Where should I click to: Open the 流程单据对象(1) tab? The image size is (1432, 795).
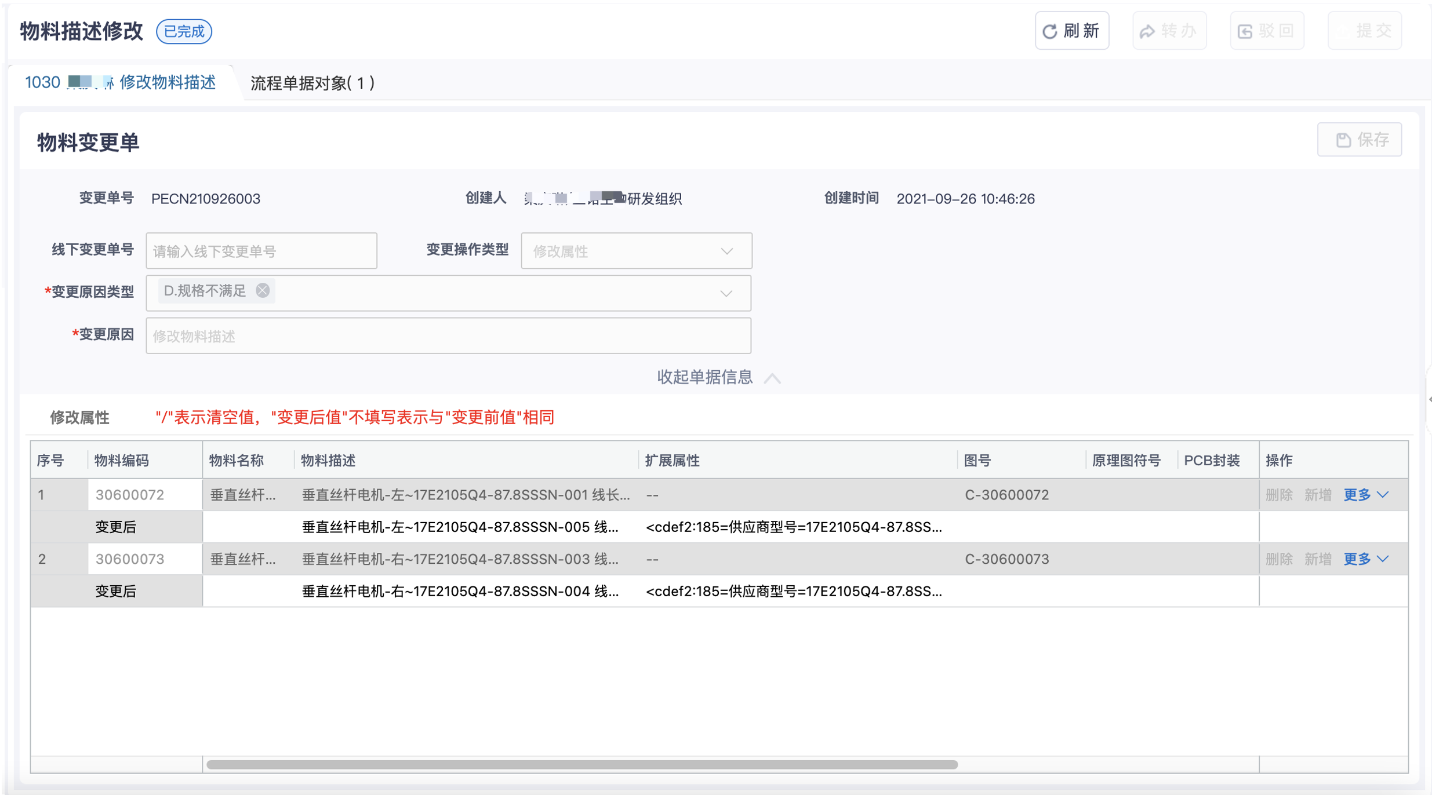[312, 83]
